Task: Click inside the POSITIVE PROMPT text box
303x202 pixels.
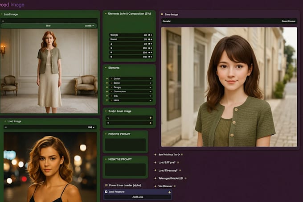Action: point(125,144)
